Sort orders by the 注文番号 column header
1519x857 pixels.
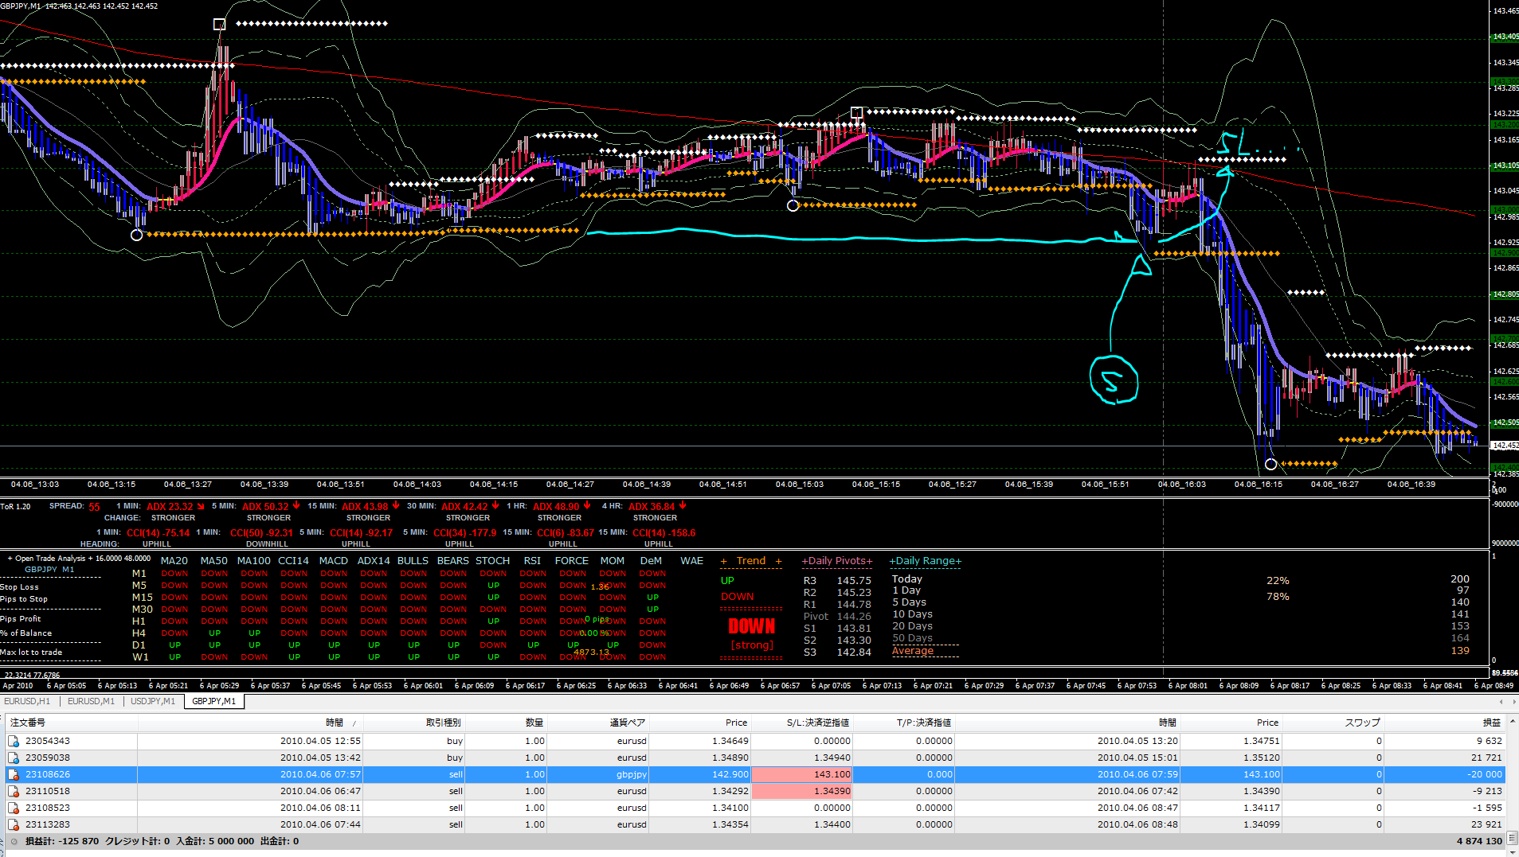(x=28, y=723)
